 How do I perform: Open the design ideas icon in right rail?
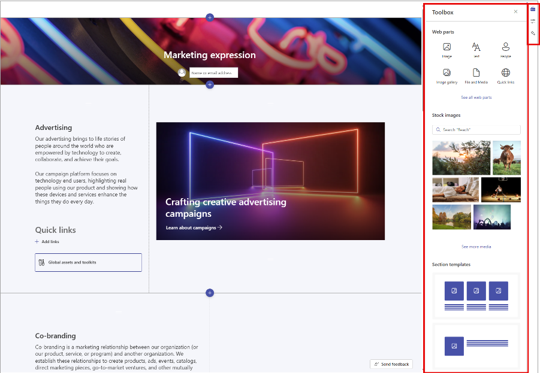(533, 34)
